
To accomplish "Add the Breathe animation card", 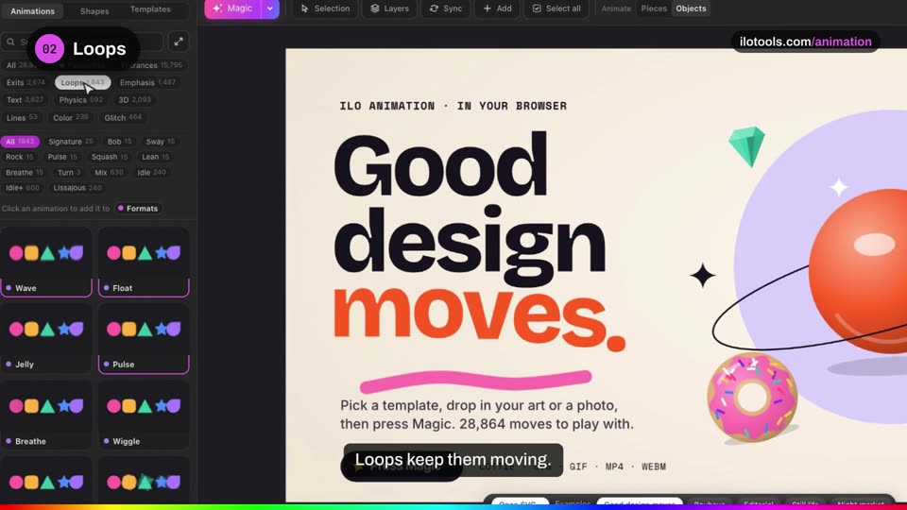I will point(46,416).
